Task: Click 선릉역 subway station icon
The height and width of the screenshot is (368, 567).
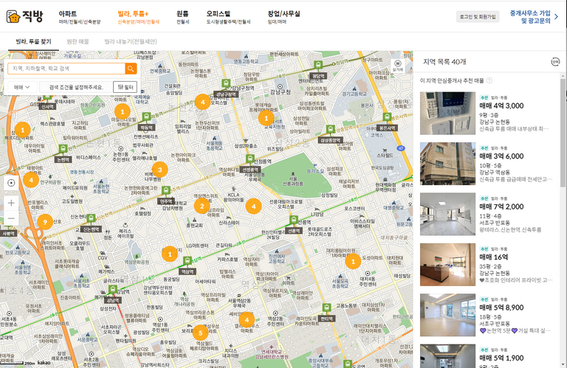Action: (294, 220)
